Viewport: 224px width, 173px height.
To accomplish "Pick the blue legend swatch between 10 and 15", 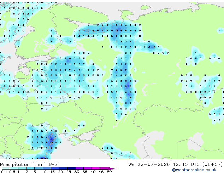I will point(47,168).
